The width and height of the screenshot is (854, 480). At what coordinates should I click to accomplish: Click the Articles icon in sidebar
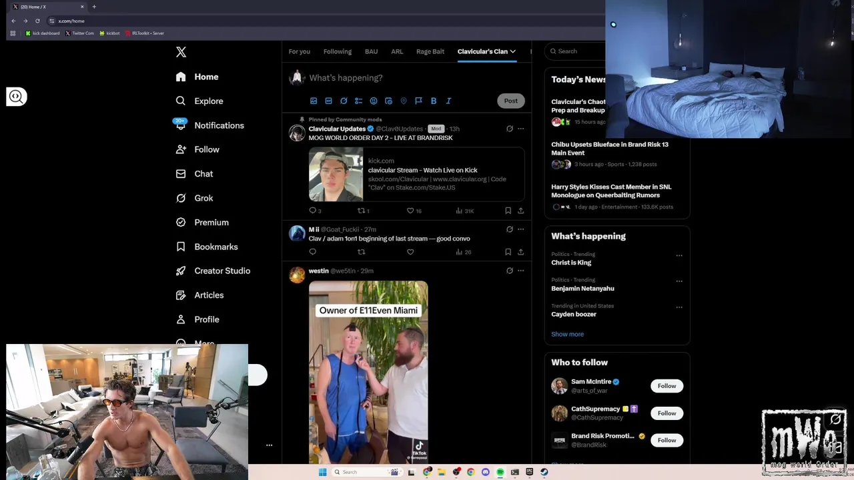(x=181, y=295)
